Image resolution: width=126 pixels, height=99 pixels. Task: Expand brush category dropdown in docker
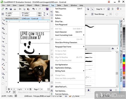coord(109,49)
